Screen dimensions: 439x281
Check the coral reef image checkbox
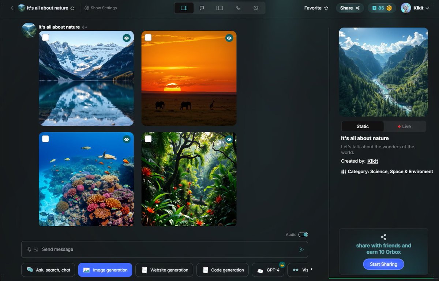45,139
